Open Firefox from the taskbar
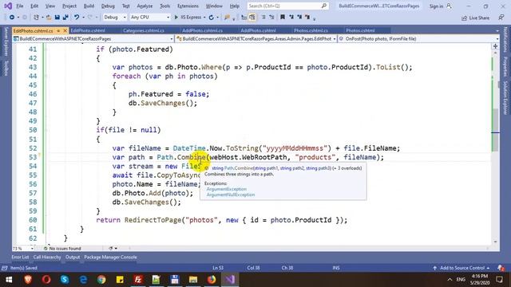511x287 pixels. [x=212, y=280]
